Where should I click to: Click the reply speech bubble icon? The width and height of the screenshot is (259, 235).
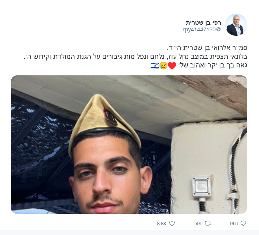[243, 224]
